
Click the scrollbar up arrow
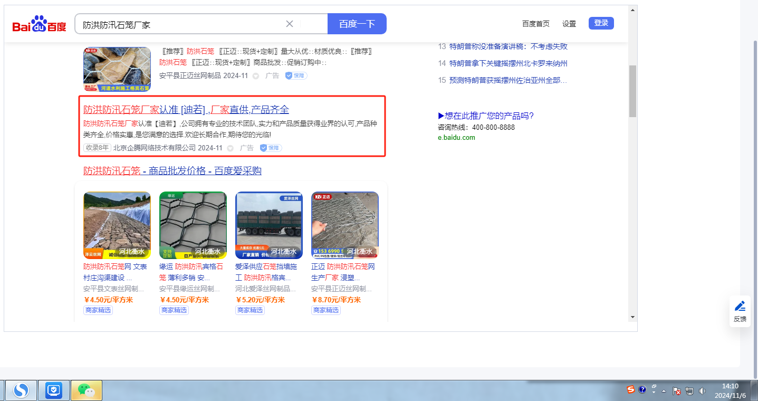633,11
